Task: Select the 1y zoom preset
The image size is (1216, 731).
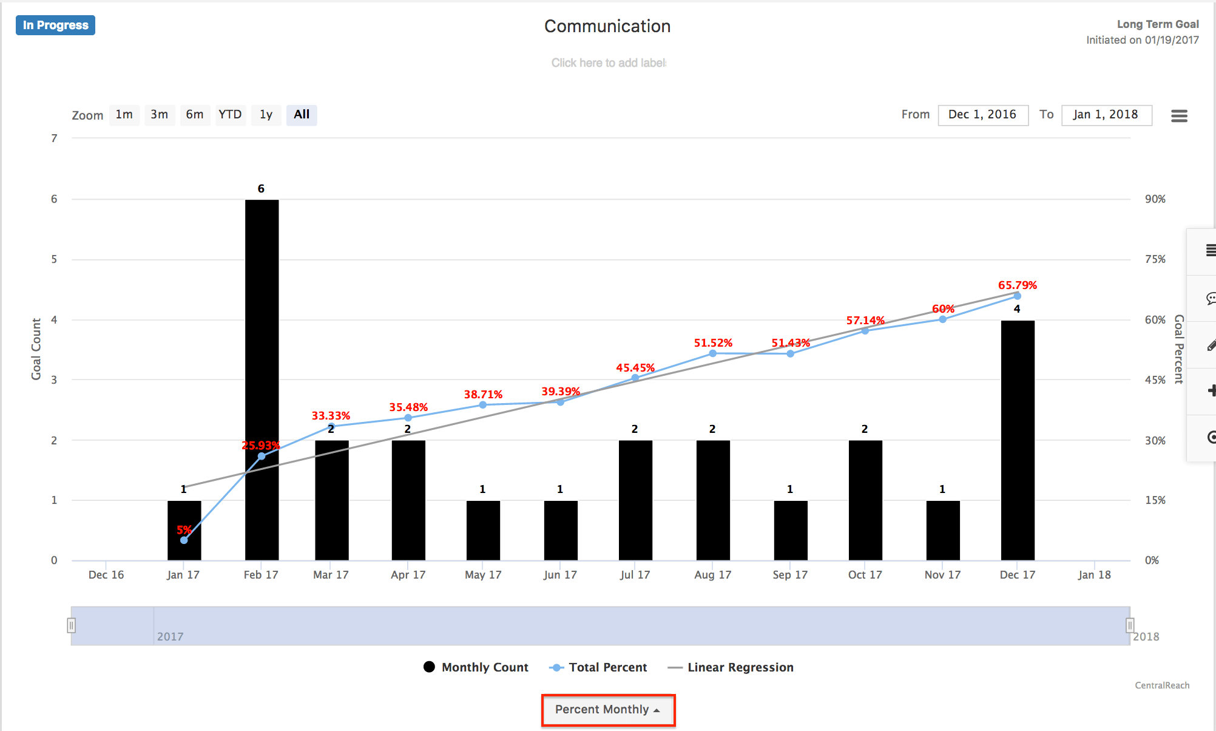Action: point(266,114)
